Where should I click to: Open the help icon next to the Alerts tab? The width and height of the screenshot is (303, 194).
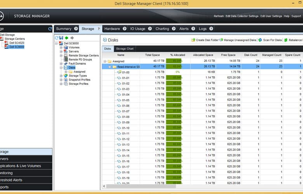[x=193, y=29]
